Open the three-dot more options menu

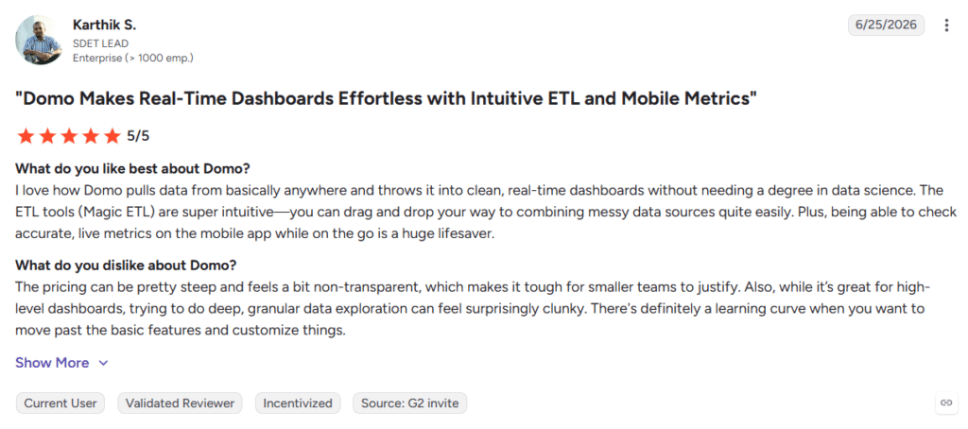click(946, 26)
